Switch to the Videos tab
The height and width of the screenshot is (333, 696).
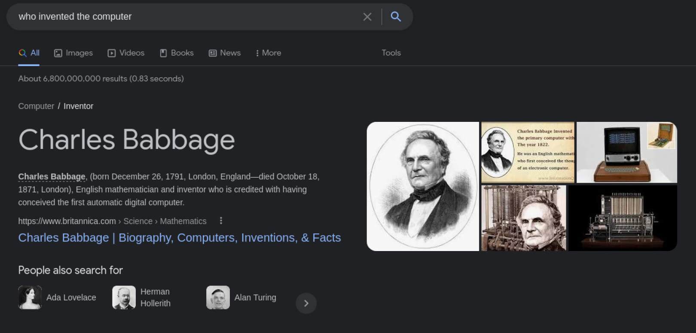[x=126, y=53]
